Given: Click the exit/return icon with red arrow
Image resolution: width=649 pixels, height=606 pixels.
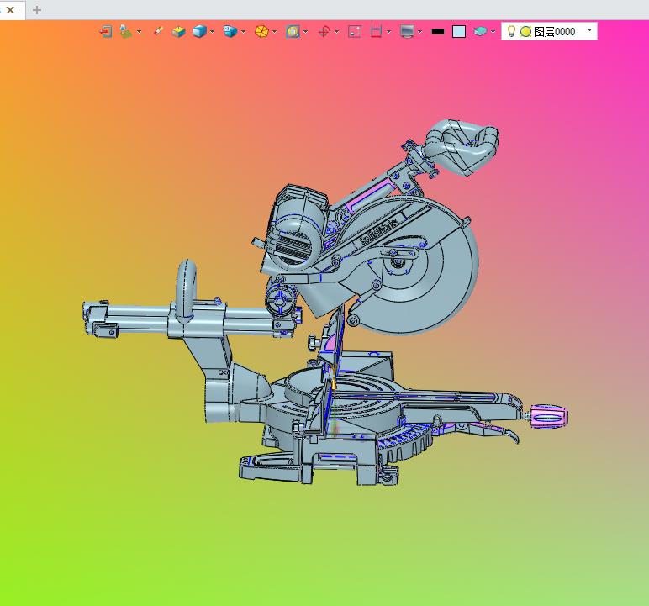Looking at the screenshot, I should (x=106, y=31).
